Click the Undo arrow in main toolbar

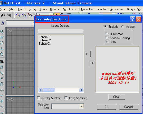[x=3, y=15]
